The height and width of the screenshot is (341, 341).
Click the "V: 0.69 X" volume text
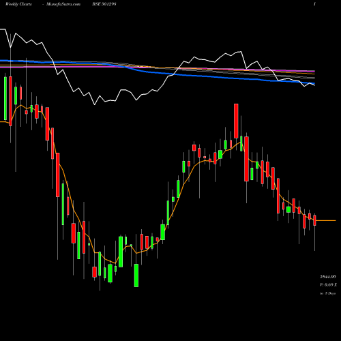click(328, 285)
